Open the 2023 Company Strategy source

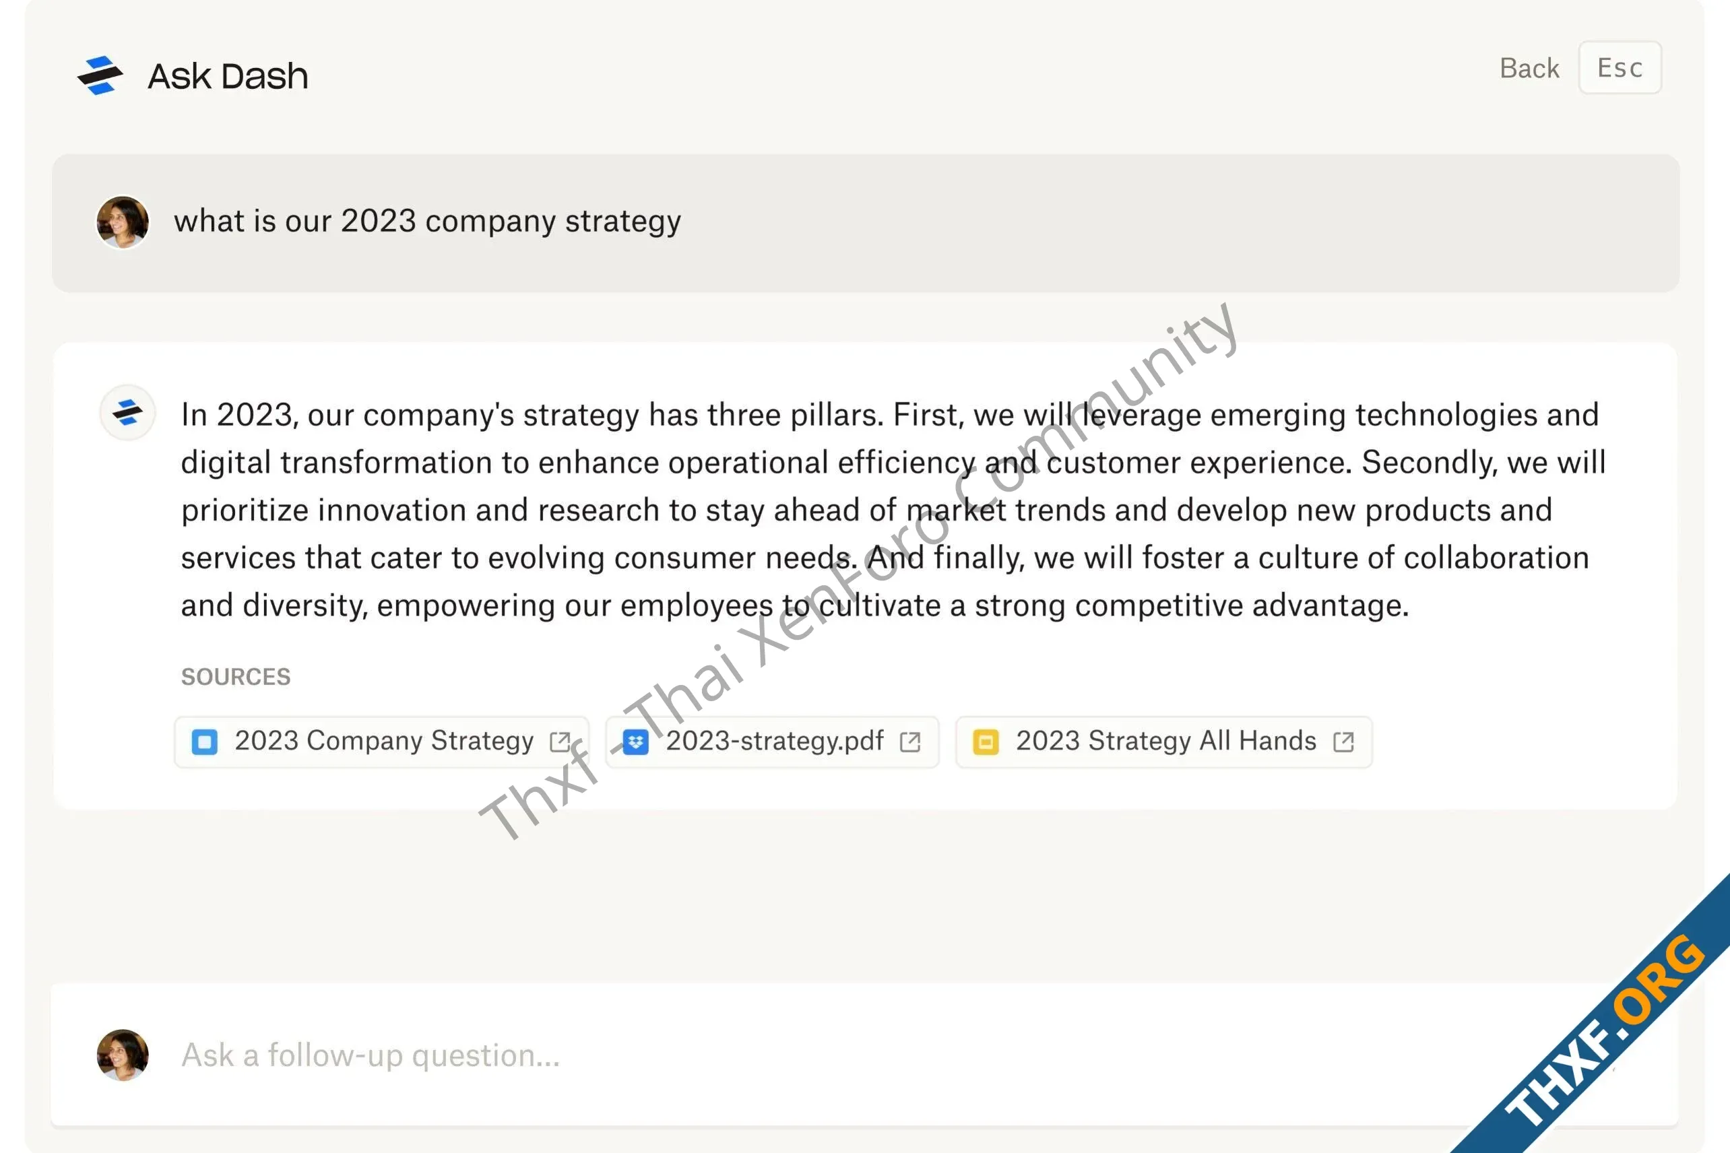(381, 742)
